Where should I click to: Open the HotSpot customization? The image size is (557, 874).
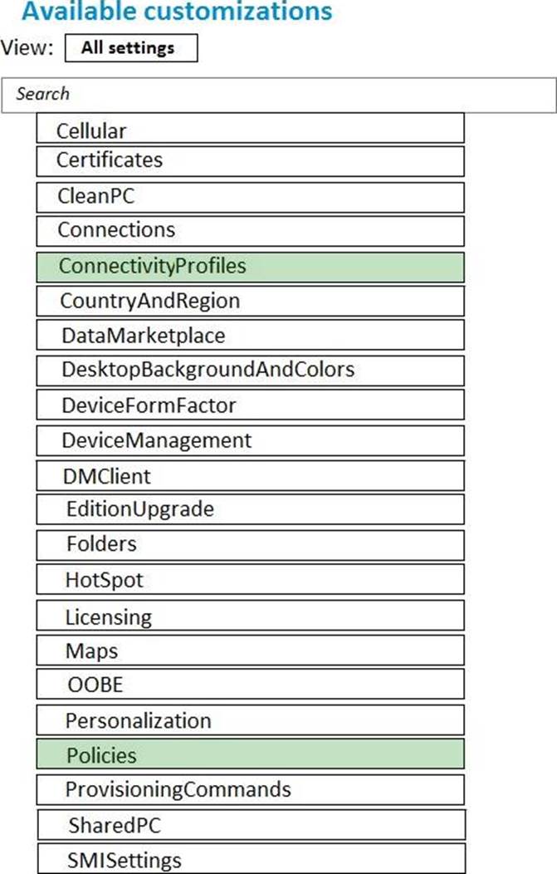coord(250,580)
